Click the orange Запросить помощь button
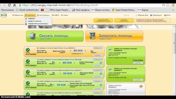 click(114, 36)
